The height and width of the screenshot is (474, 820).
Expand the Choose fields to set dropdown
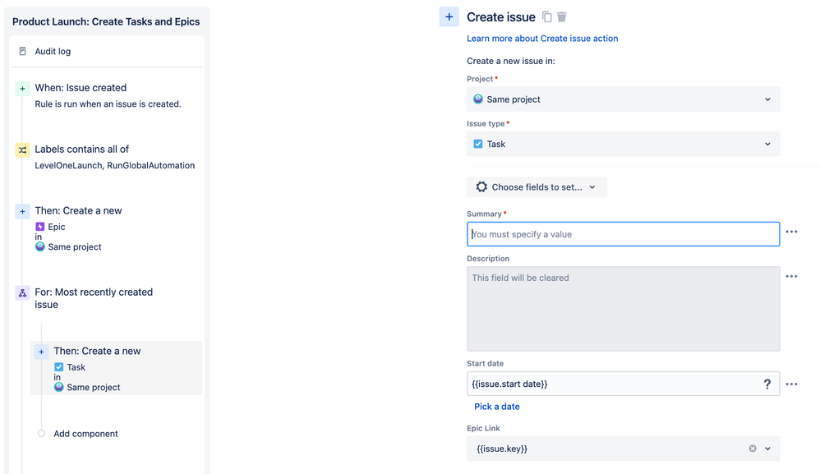pyautogui.click(x=537, y=187)
